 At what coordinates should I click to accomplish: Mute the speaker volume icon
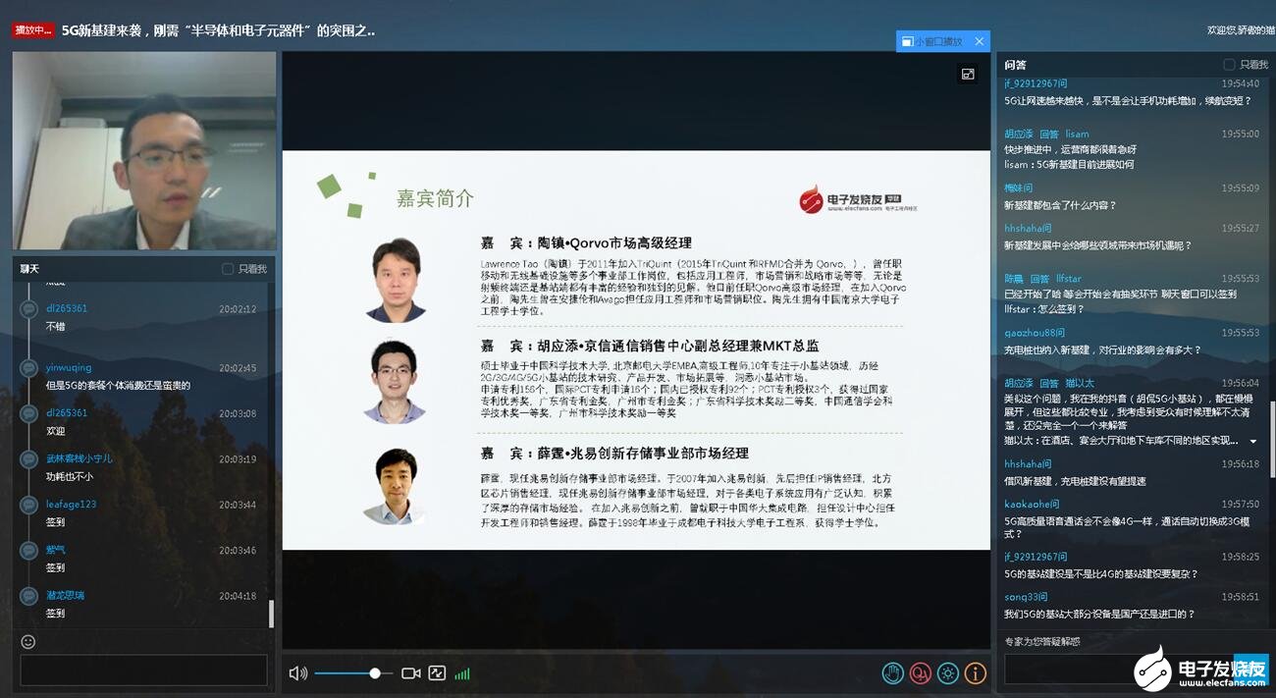coord(298,673)
